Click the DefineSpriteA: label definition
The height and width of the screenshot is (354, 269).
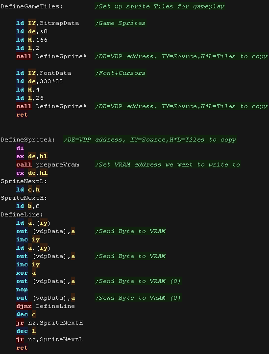coord(28,140)
